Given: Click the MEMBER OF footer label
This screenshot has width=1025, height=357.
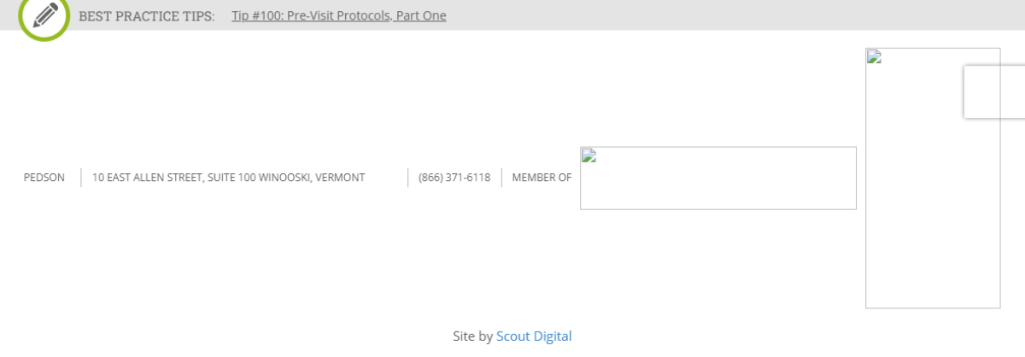Looking at the screenshot, I should 542,178.
